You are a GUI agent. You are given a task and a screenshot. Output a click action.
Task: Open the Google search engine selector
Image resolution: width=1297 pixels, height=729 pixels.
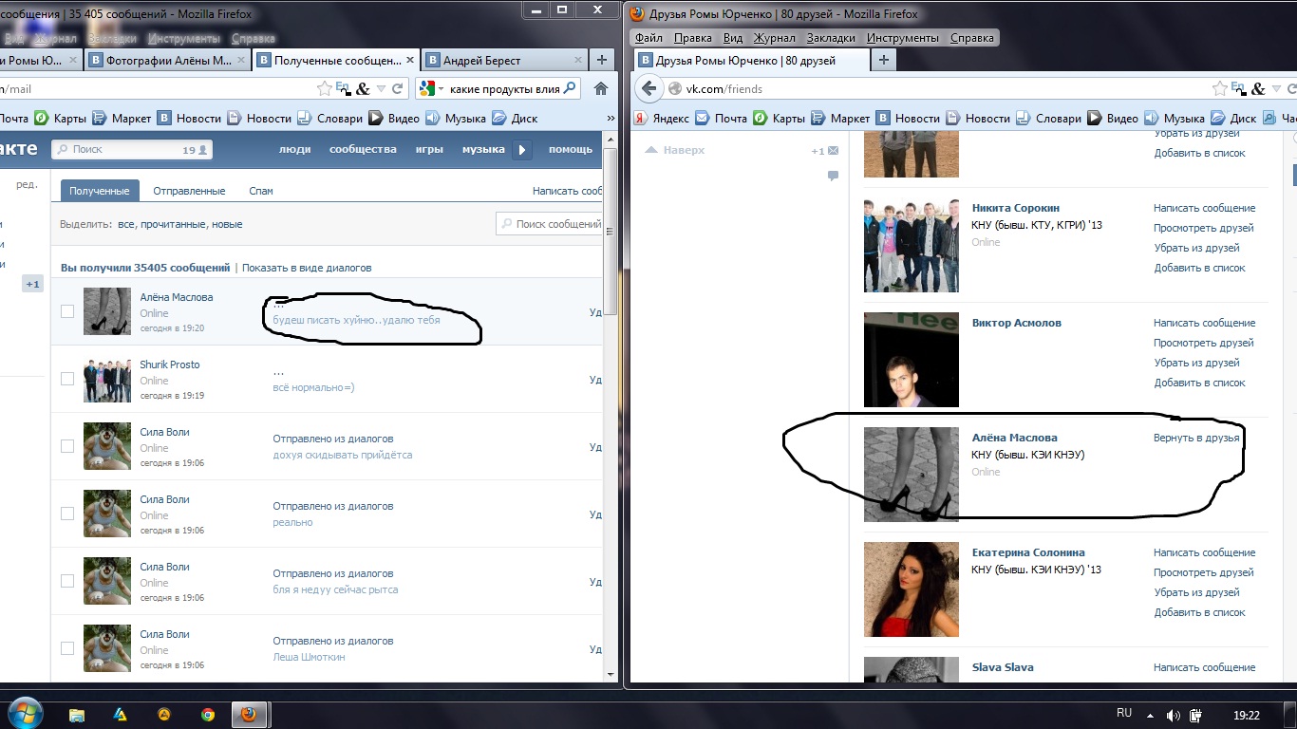[431, 88]
